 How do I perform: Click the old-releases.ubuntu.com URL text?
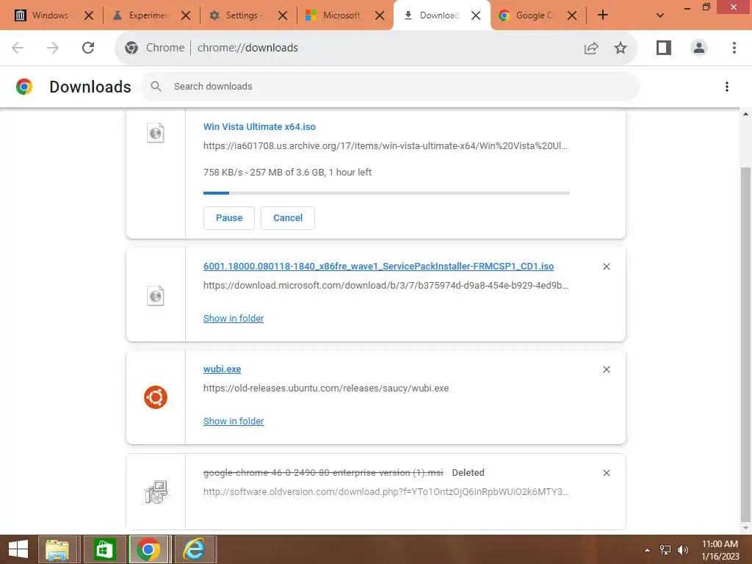tap(326, 388)
